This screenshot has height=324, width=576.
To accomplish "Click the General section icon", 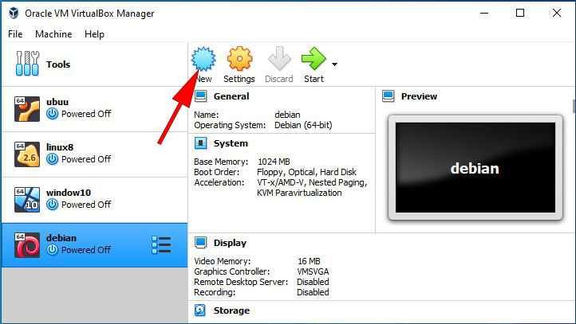I will (200, 96).
